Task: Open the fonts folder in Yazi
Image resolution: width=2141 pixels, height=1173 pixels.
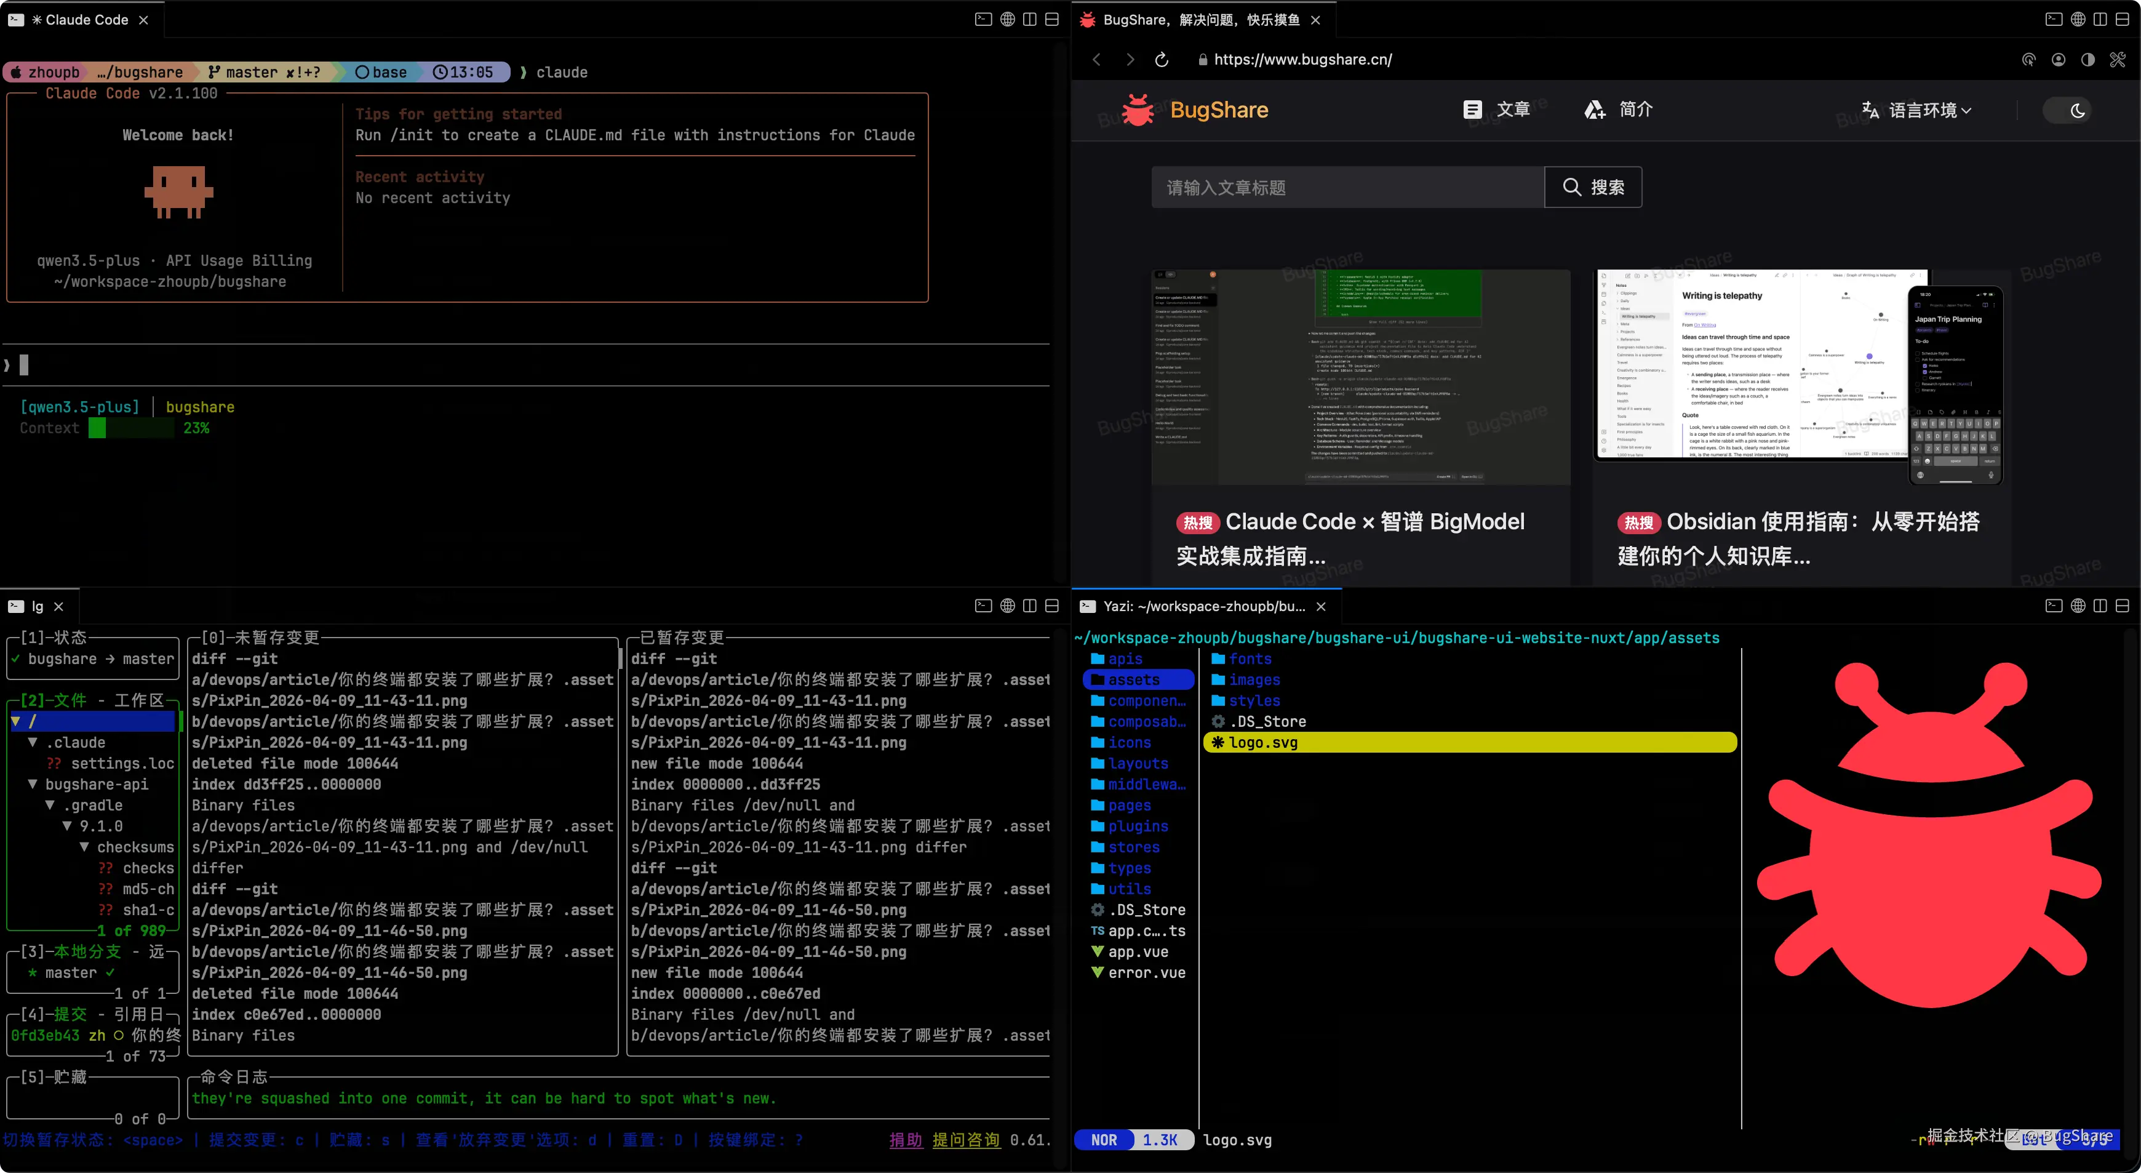Action: click(x=1249, y=659)
